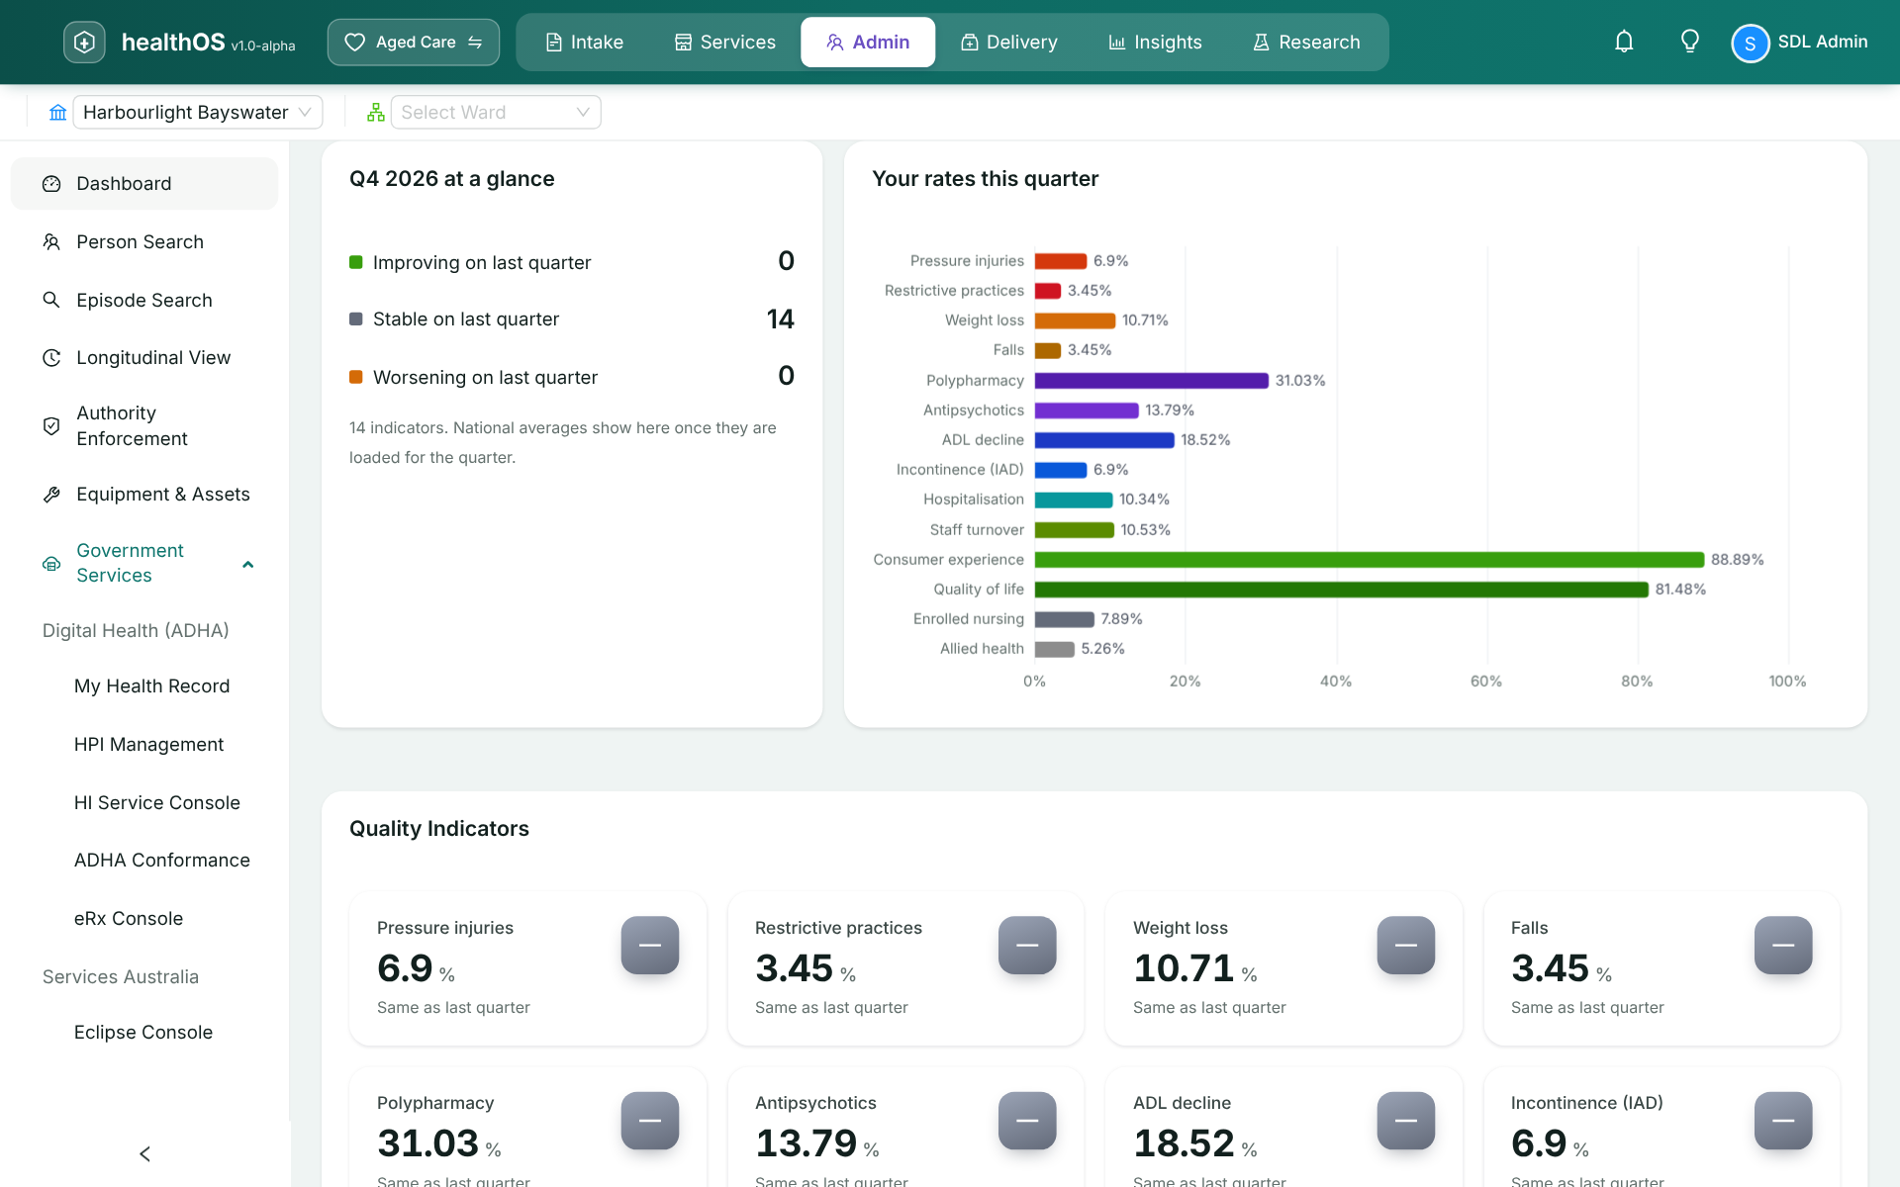Screen dimensions: 1900x1187
Task: Switch to the Delivery tab
Action: tap(1009, 43)
